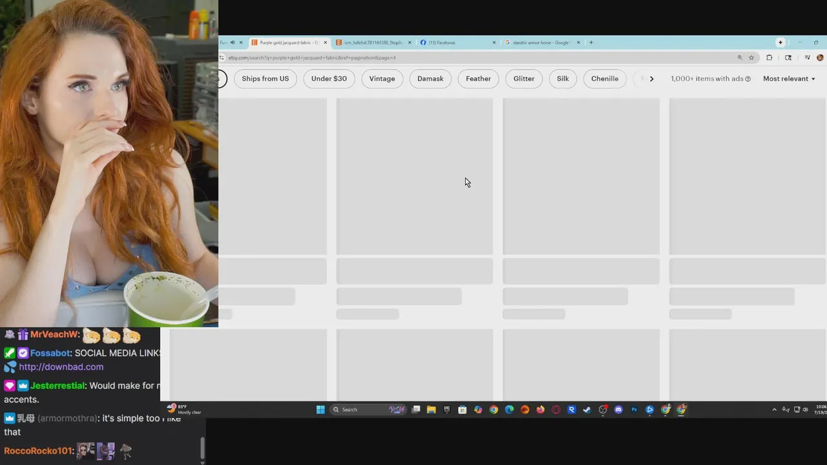Close the Facebook tab
Viewport: 827px width, 465px height.
tap(494, 43)
